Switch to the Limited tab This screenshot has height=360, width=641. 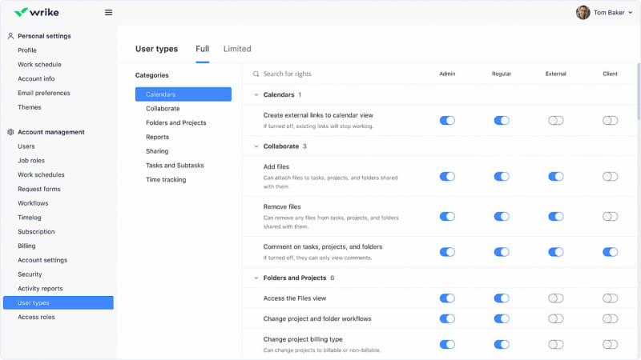pyautogui.click(x=237, y=49)
